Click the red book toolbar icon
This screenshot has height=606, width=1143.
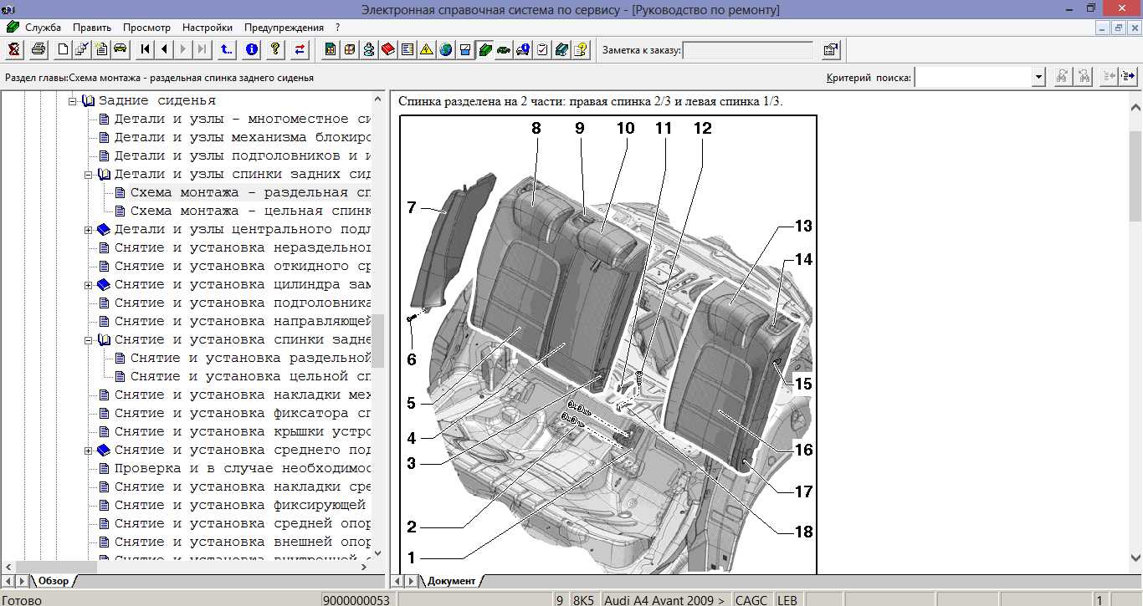pos(387,49)
